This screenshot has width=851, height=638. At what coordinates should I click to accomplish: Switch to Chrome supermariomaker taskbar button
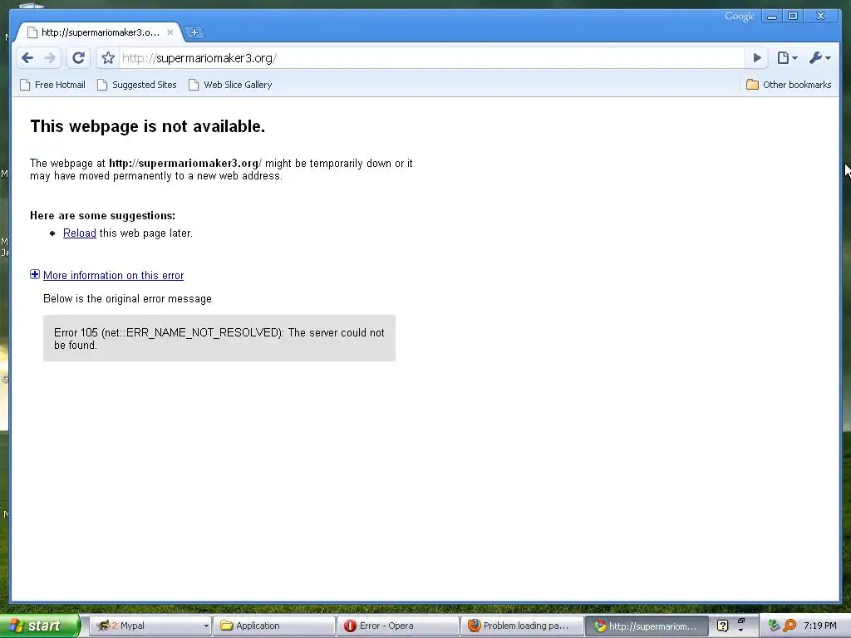point(647,626)
